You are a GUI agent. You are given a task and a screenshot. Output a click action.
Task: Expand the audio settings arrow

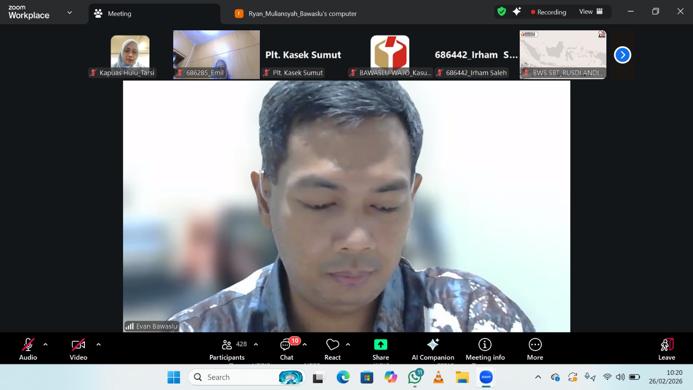pos(45,344)
